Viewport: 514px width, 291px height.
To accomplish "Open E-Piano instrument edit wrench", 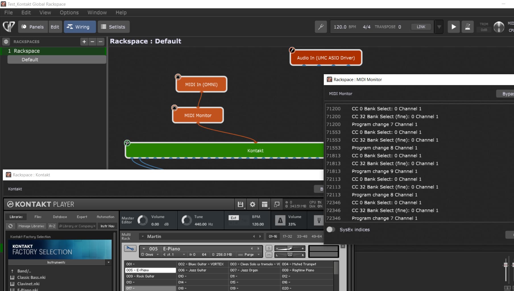I will pyautogui.click(x=130, y=248).
